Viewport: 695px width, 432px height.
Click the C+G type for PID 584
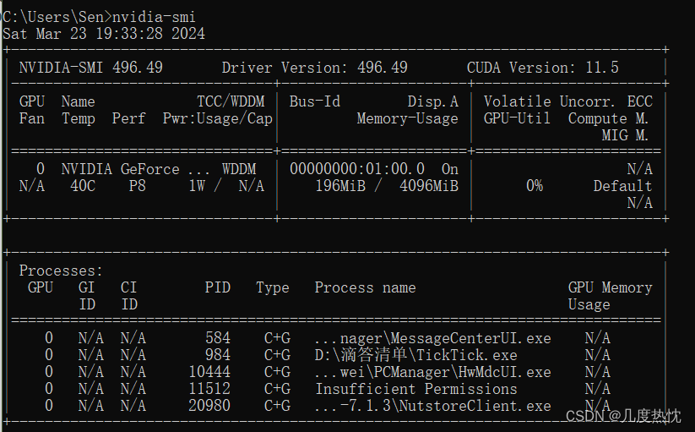point(278,338)
